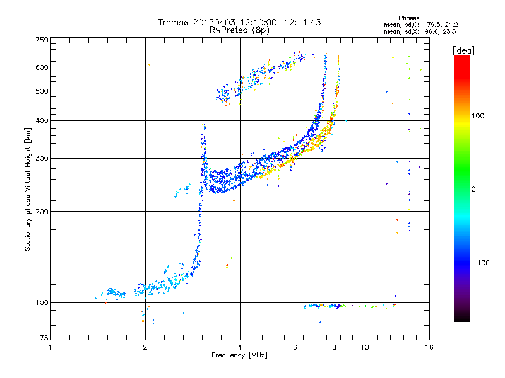
Task: Click the 'mean, sd,O: -79.5, 21.2' line
Action: (x=420, y=25)
